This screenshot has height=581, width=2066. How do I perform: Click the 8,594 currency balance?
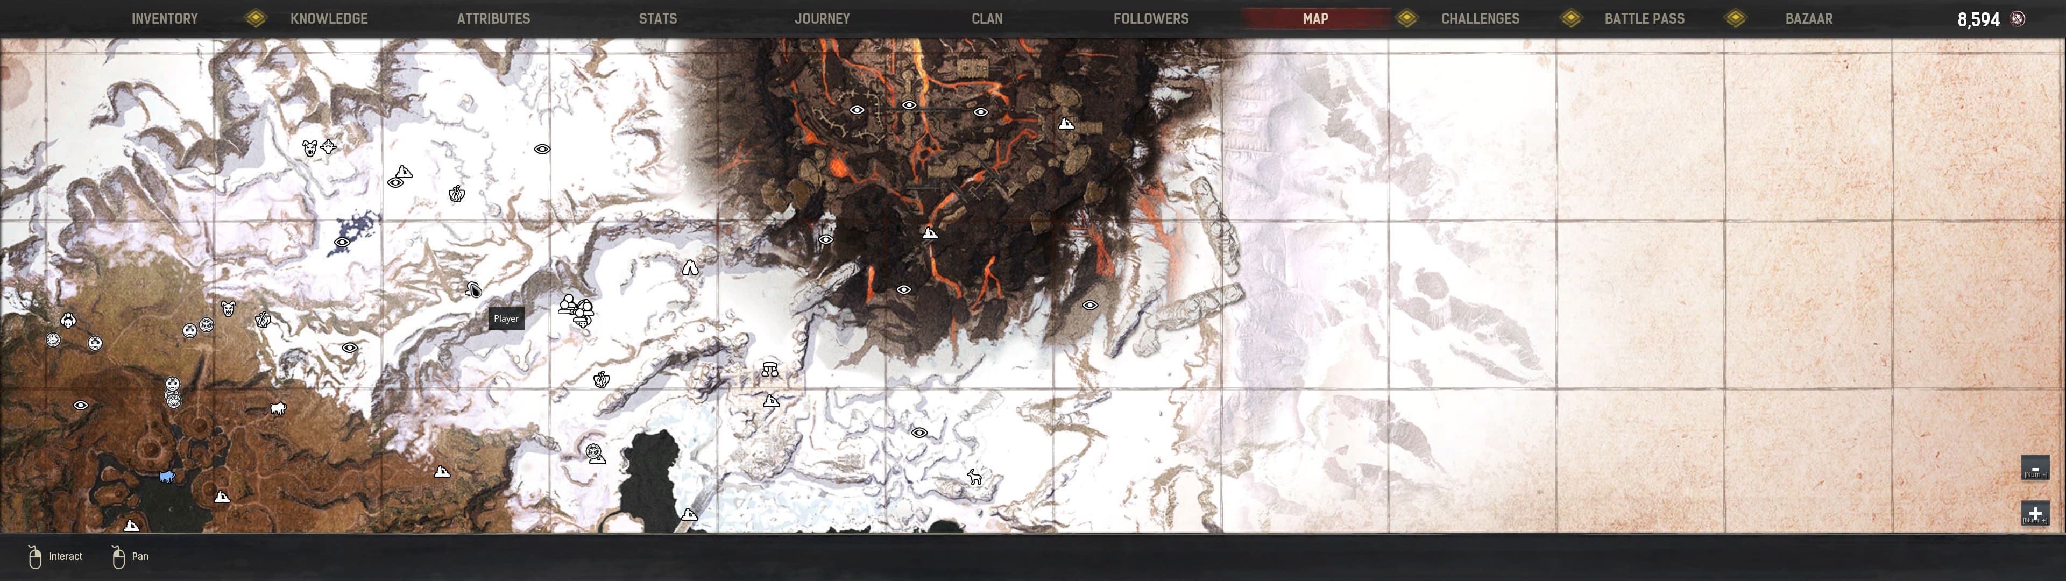click(1979, 19)
